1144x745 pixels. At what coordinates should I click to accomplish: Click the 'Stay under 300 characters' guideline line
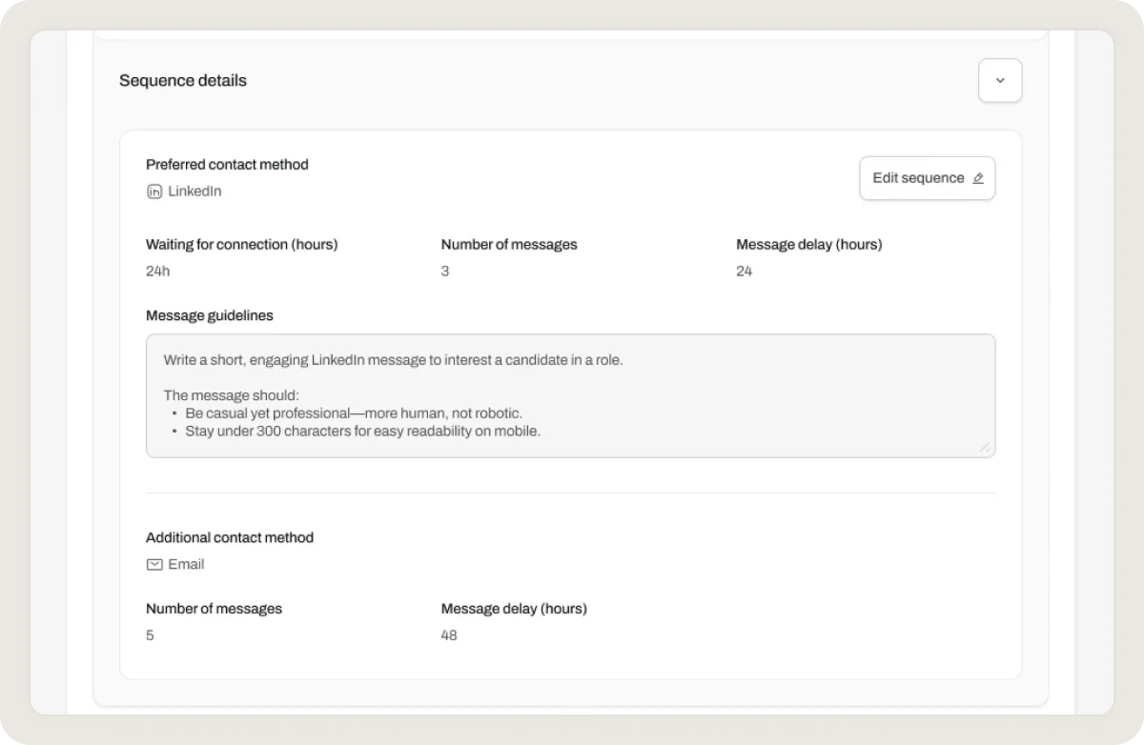point(363,431)
